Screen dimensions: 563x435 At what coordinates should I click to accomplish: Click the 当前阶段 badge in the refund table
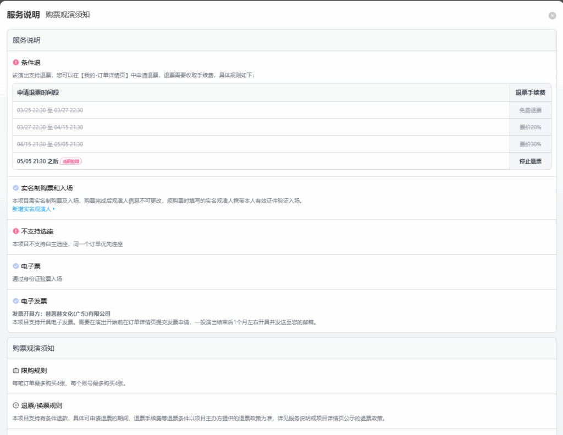(71, 161)
